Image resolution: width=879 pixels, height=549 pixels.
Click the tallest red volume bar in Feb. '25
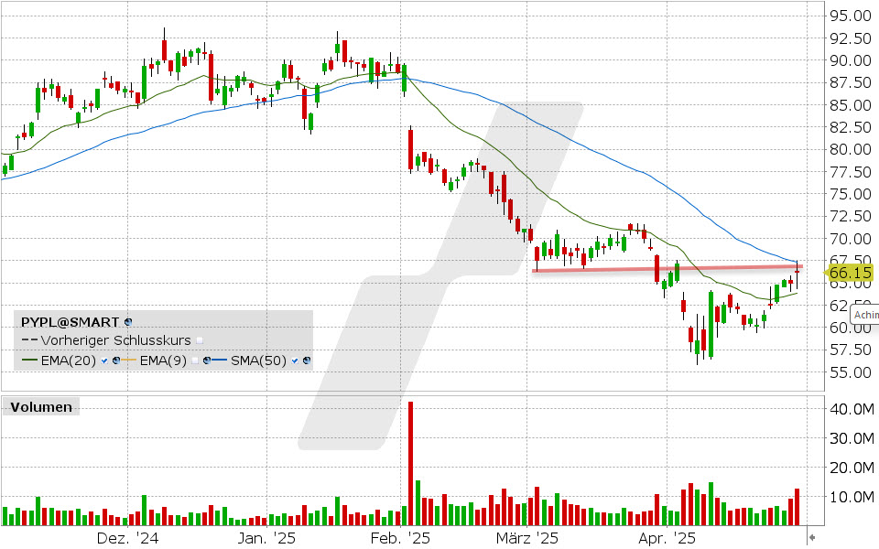tap(410, 463)
